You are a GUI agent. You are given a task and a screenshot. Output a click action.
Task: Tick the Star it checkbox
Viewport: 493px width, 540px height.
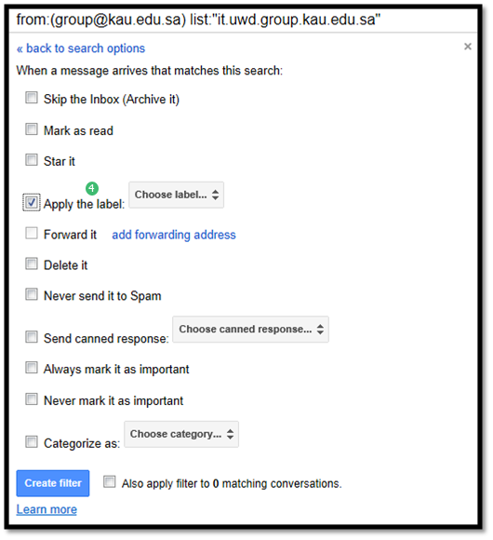(32, 160)
